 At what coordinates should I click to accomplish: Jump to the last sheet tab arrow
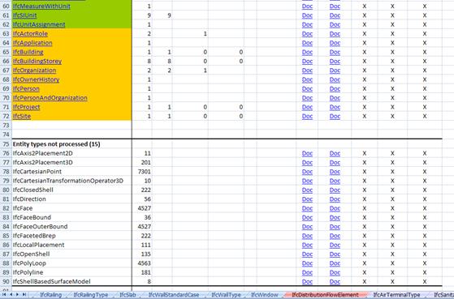24,294
